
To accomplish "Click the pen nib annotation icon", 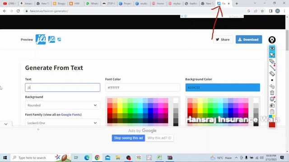I will 272,40.
